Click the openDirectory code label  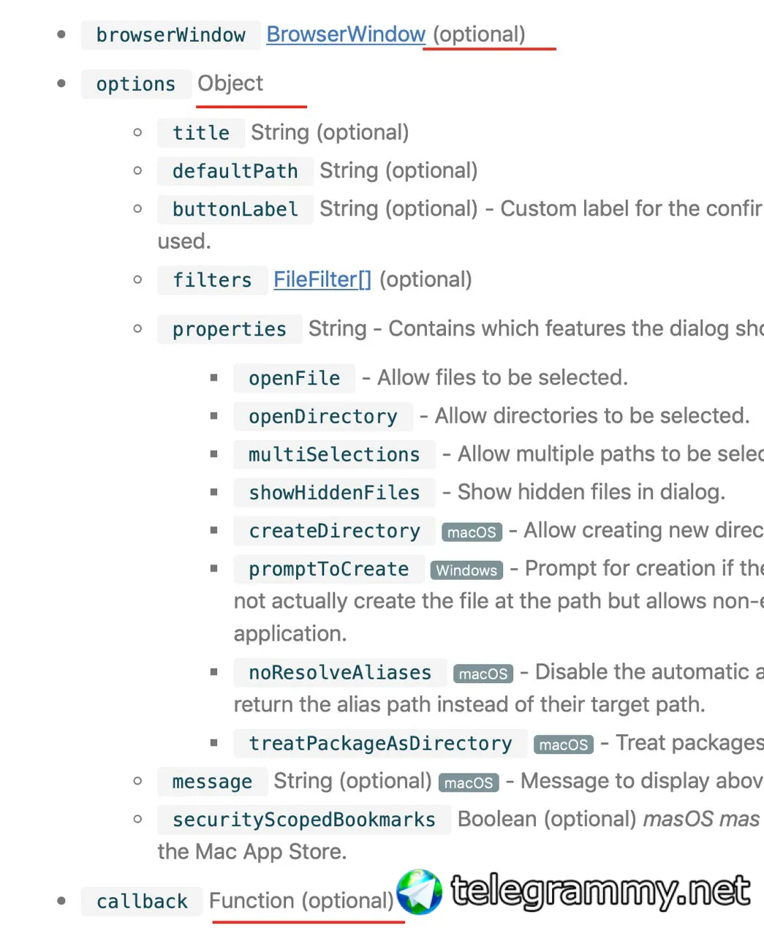pos(323,416)
